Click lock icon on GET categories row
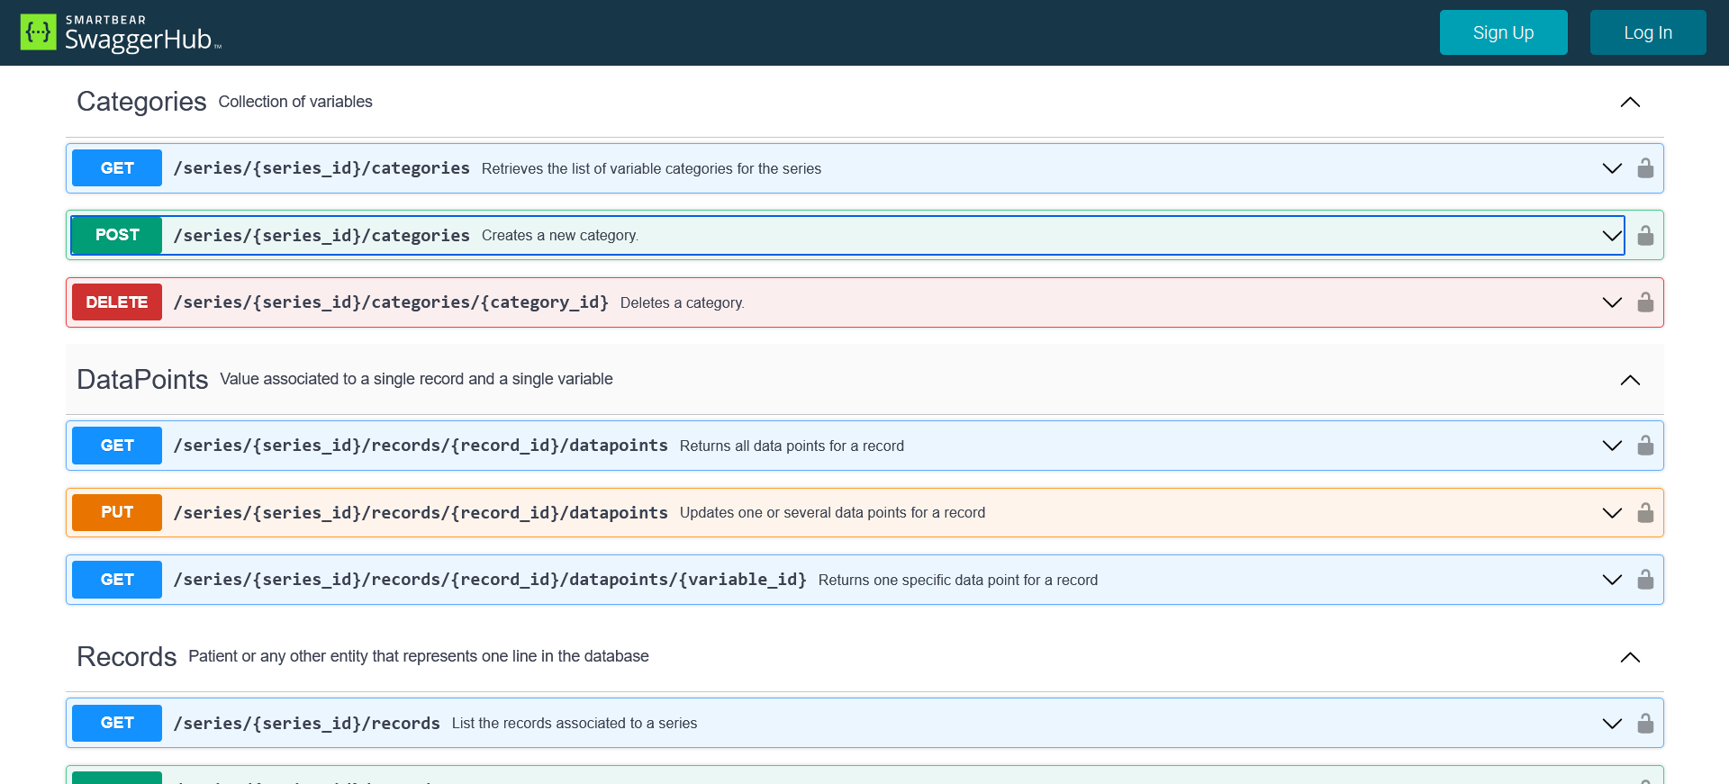 point(1645,168)
